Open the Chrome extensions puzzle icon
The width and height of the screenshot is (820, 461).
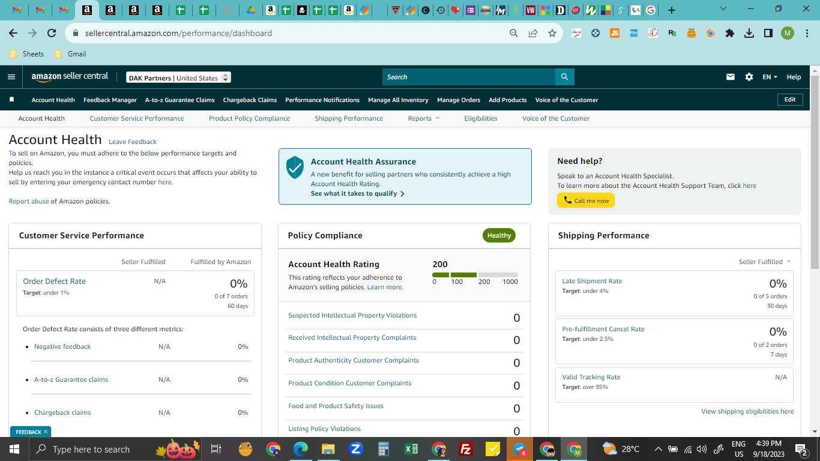coord(730,33)
